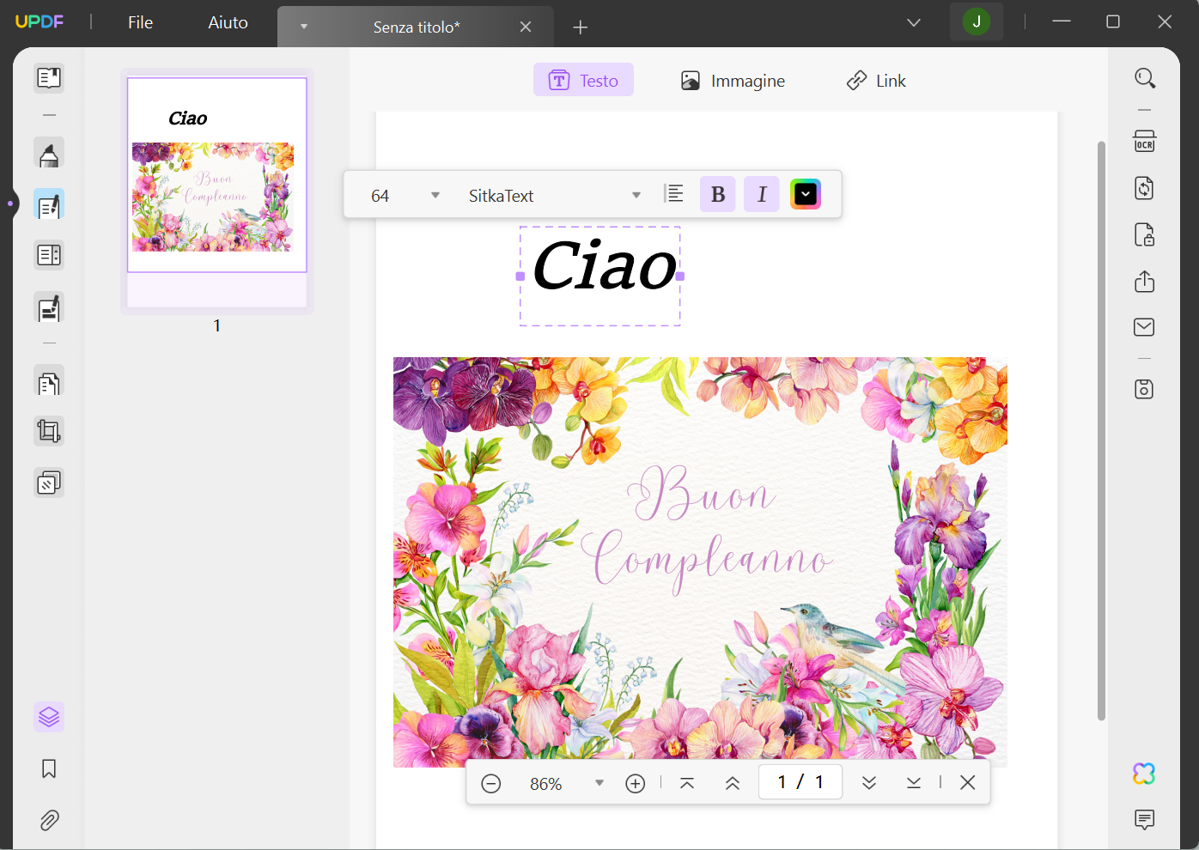The image size is (1199, 850).
Task: Switch to Reader mode in the sidebar
Action: pyautogui.click(x=49, y=78)
